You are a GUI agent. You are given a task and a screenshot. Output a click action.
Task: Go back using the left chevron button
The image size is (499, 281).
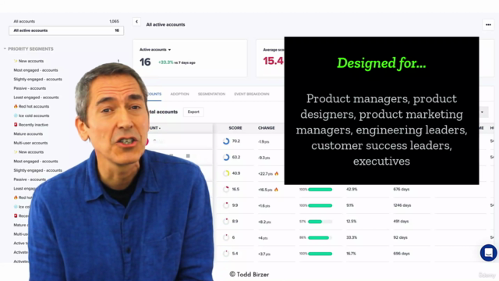136,22
